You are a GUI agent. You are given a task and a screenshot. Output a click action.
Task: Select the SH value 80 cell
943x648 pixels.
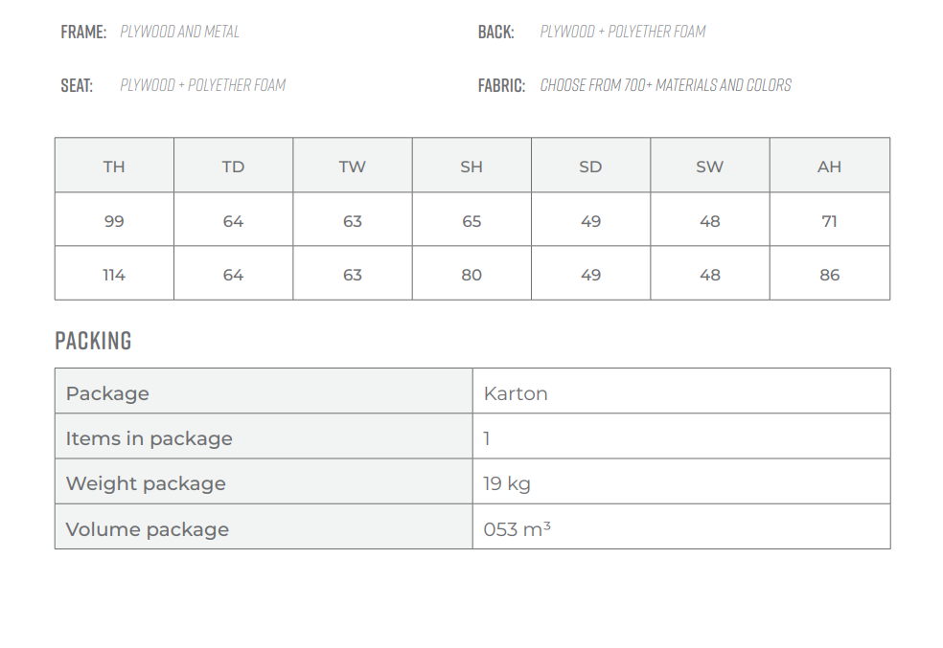[471, 274]
